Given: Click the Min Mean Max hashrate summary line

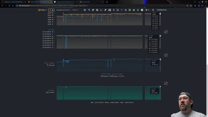Looking at the screenshot, I should (x=112, y=102).
